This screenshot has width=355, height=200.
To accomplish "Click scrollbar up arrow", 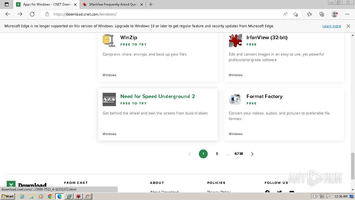I will pos(353,35).
